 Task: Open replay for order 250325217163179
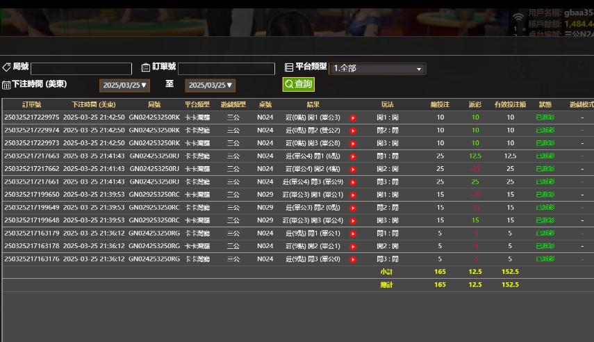coord(353,234)
